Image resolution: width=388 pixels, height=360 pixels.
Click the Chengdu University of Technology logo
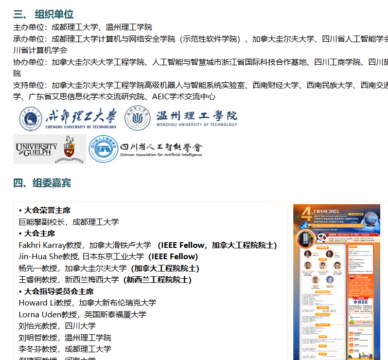[x=68, y=119]
